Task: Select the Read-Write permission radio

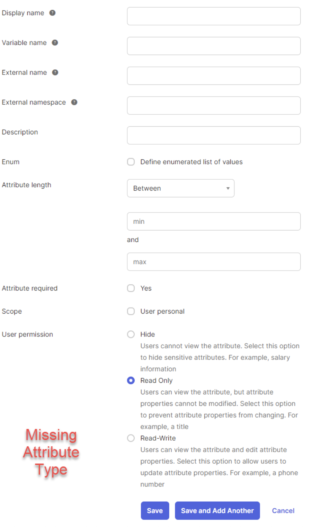Action: [131, 438]
